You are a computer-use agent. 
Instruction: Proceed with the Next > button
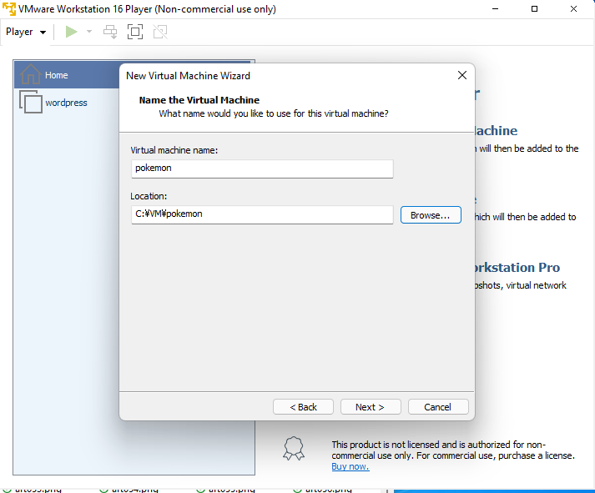371,407
